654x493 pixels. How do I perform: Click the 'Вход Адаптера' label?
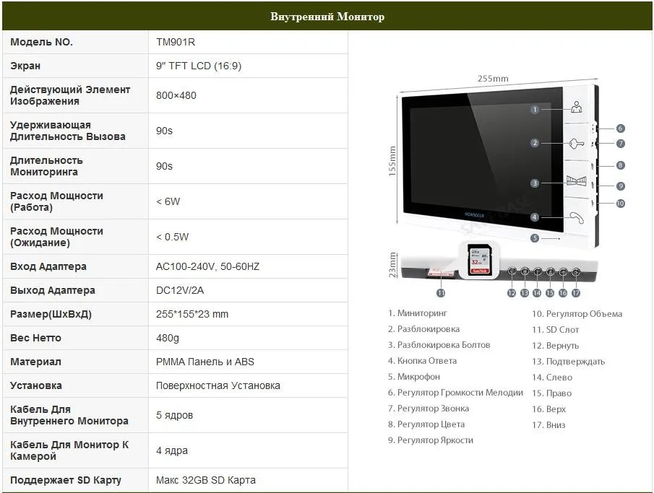48,267
